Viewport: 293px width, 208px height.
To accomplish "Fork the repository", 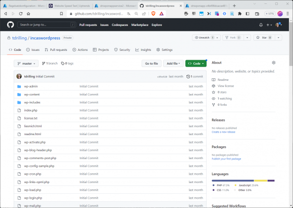I will point(233,38).
